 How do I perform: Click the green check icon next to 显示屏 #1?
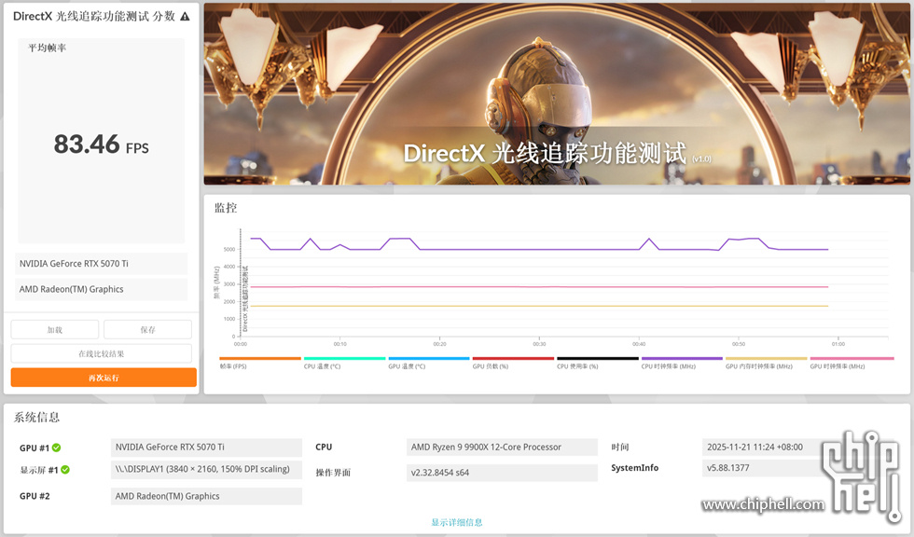pos(65,470)
